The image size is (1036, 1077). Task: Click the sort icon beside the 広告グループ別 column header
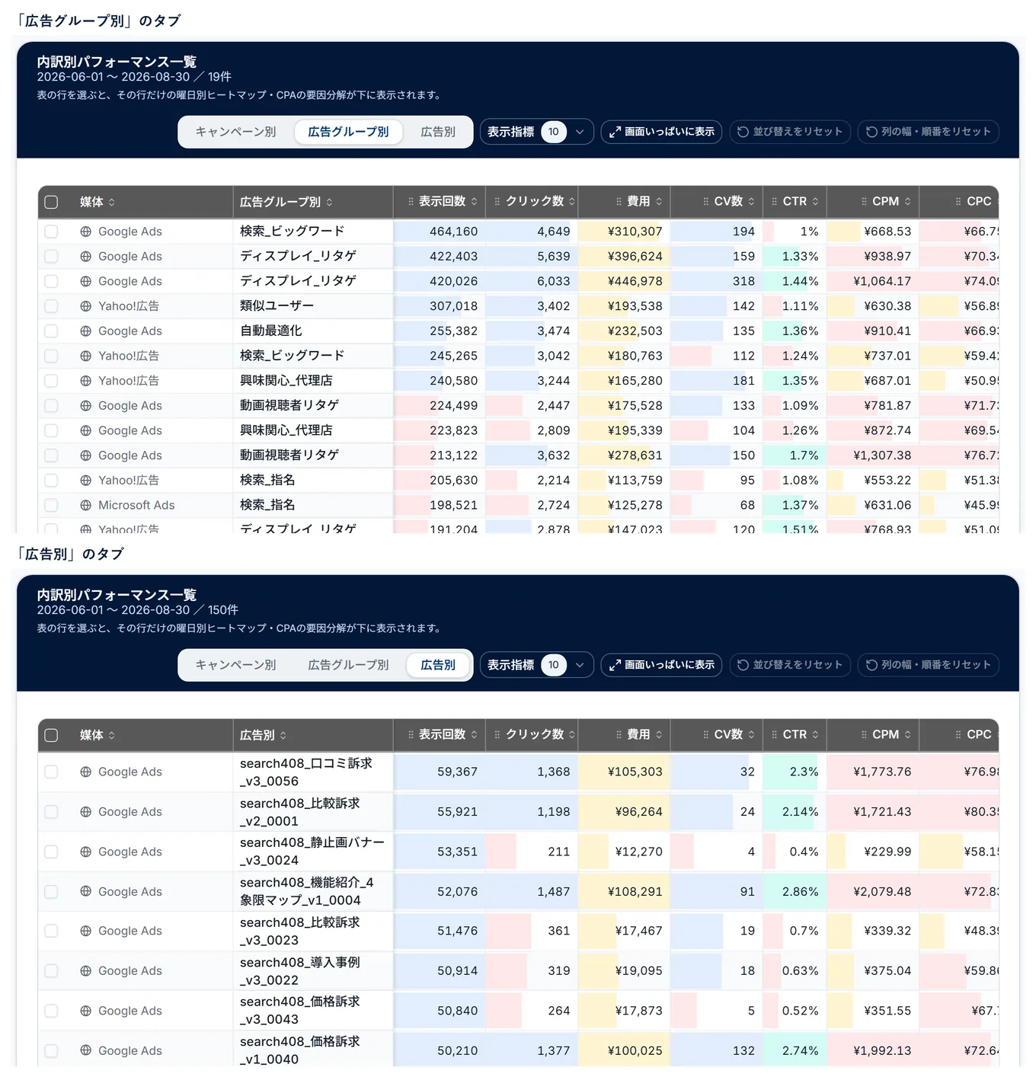click(x=329, y=202)
